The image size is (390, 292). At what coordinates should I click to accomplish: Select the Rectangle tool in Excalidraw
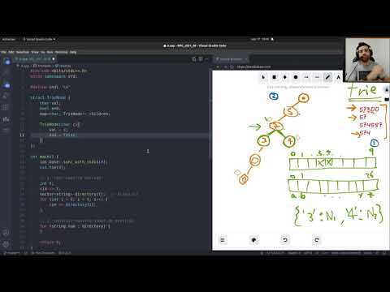point(274,77)
